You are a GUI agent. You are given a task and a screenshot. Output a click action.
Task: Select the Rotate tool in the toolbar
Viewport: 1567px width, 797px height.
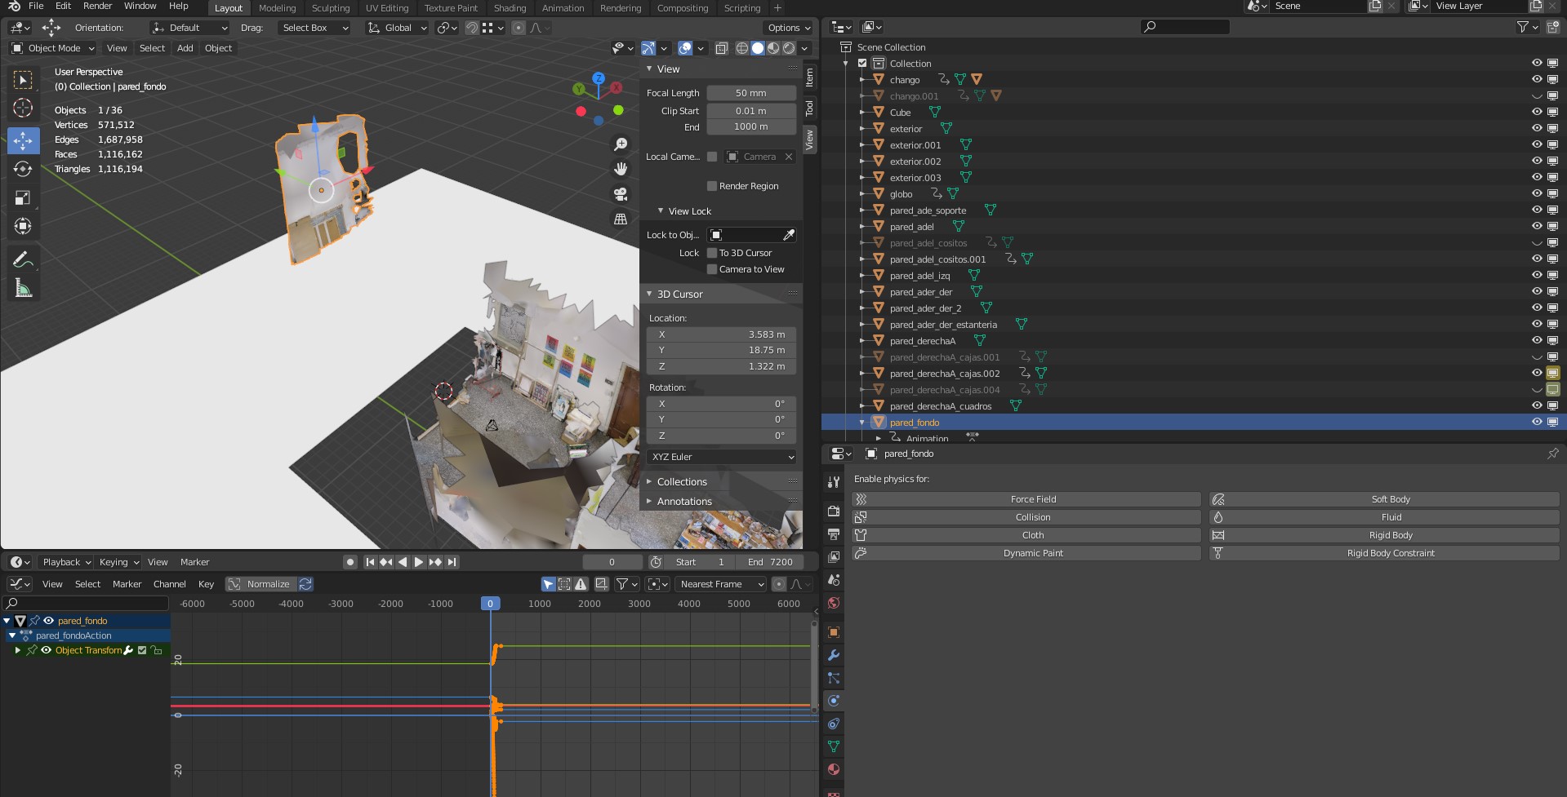point(24,169)
